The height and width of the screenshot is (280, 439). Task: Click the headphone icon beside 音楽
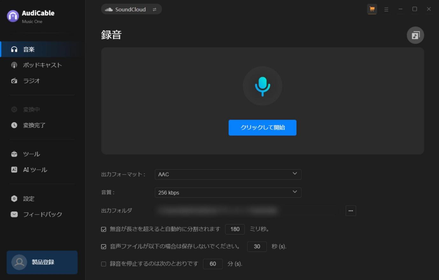pos(14,49)
